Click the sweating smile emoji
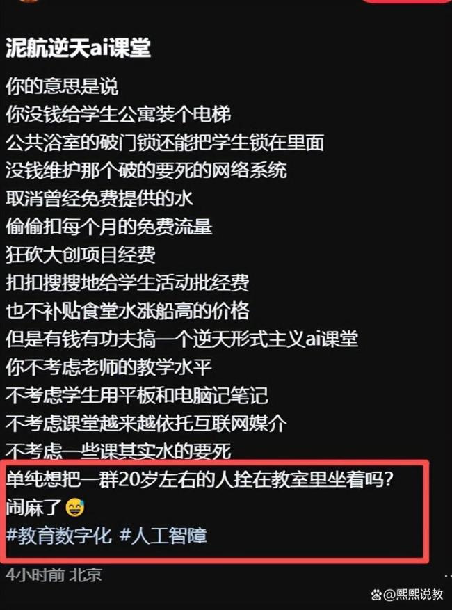 [75, 507]
